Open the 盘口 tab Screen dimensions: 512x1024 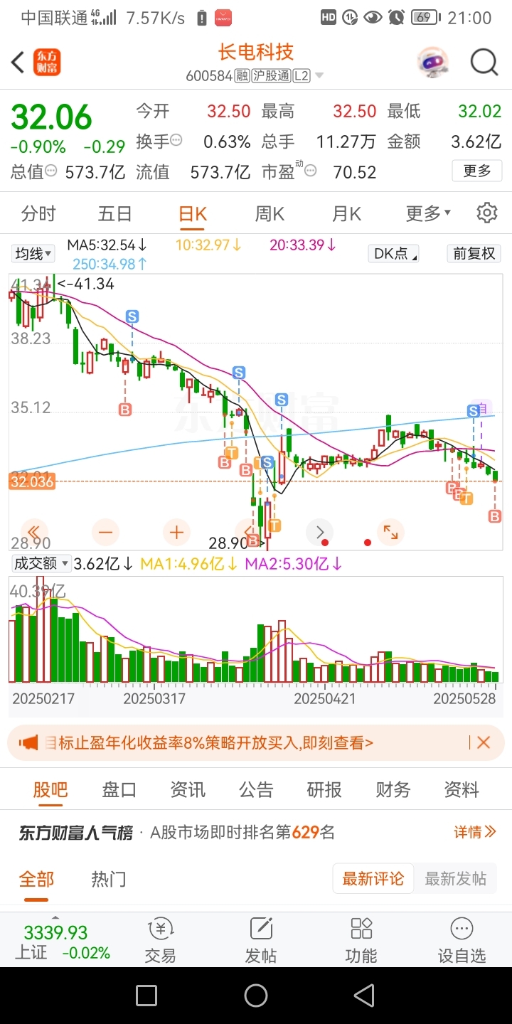coord(119,789)
